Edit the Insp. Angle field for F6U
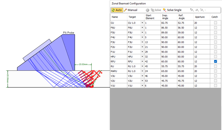The height and width of the screenshot is (130, 222). tap(169, 28)
